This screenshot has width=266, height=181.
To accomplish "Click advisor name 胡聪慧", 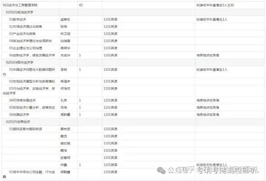I will 65,172.
